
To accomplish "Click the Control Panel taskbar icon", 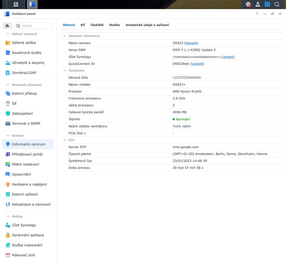I will (x=32, y=4).
